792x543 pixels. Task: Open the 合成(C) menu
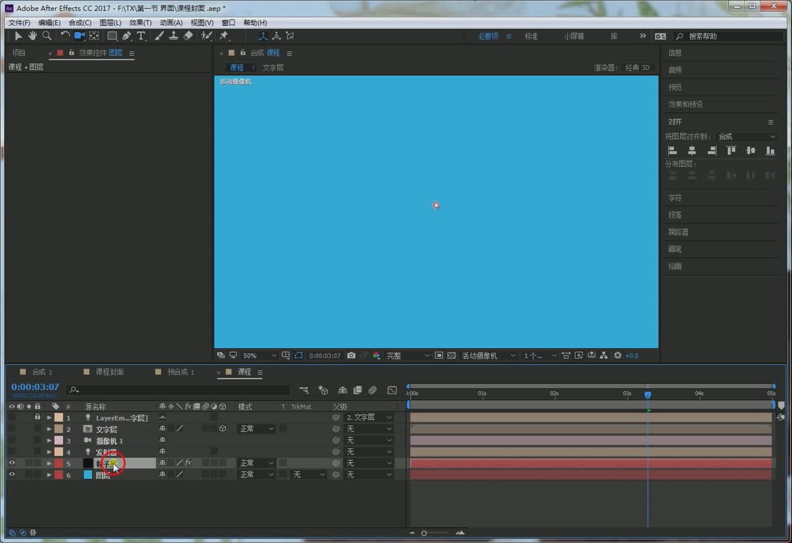[80, 23]
